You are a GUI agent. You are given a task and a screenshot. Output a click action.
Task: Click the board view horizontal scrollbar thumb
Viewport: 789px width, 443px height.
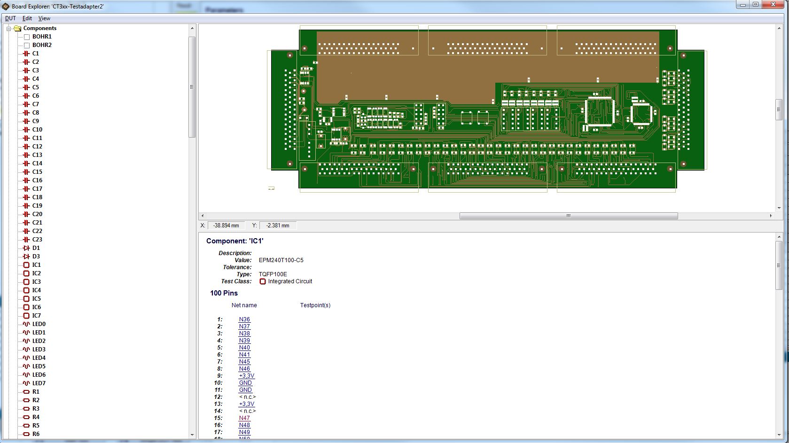coord(568,216)
